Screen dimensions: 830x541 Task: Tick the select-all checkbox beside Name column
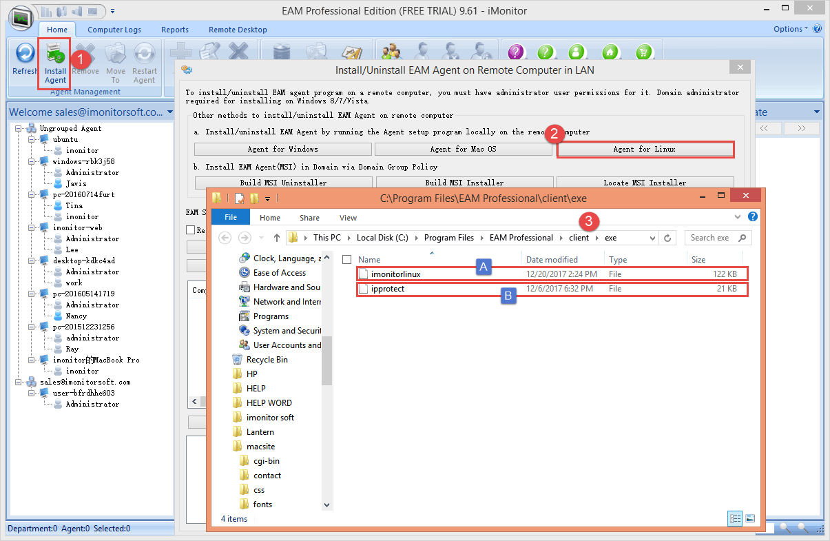point(347,260)
